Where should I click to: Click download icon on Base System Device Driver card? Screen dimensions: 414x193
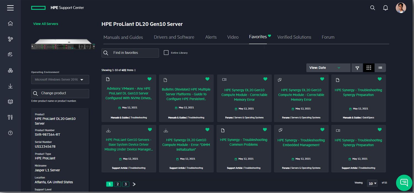(108, 131)
